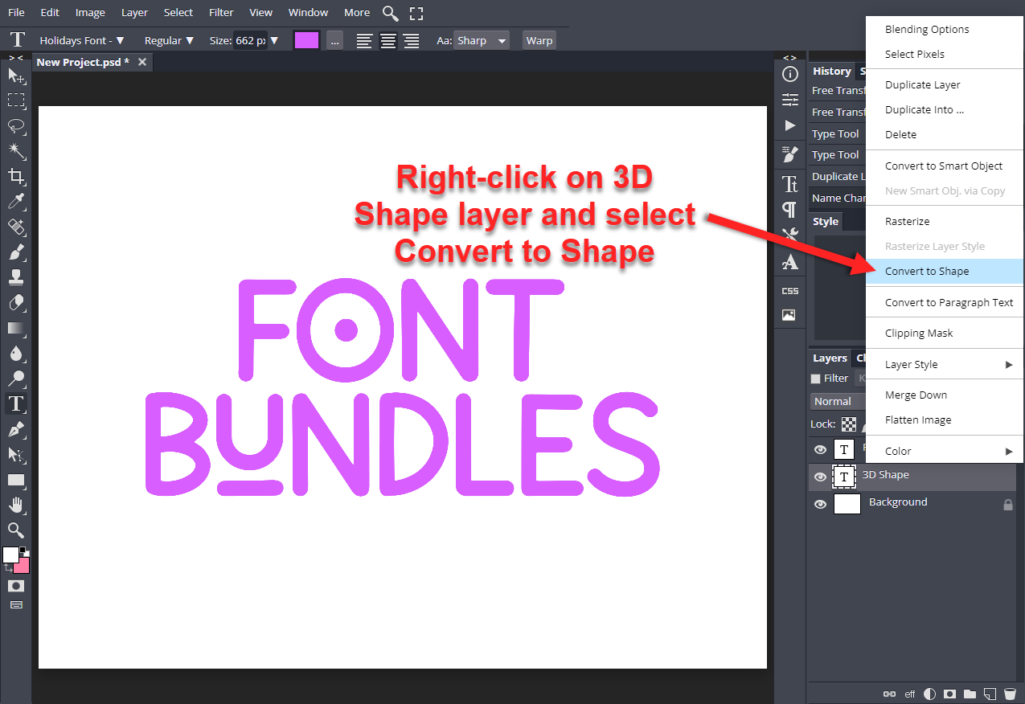This screenshot has width=1025, height=704.
Task: Choose Rasterize from context menu
Action: click(945, 221)
